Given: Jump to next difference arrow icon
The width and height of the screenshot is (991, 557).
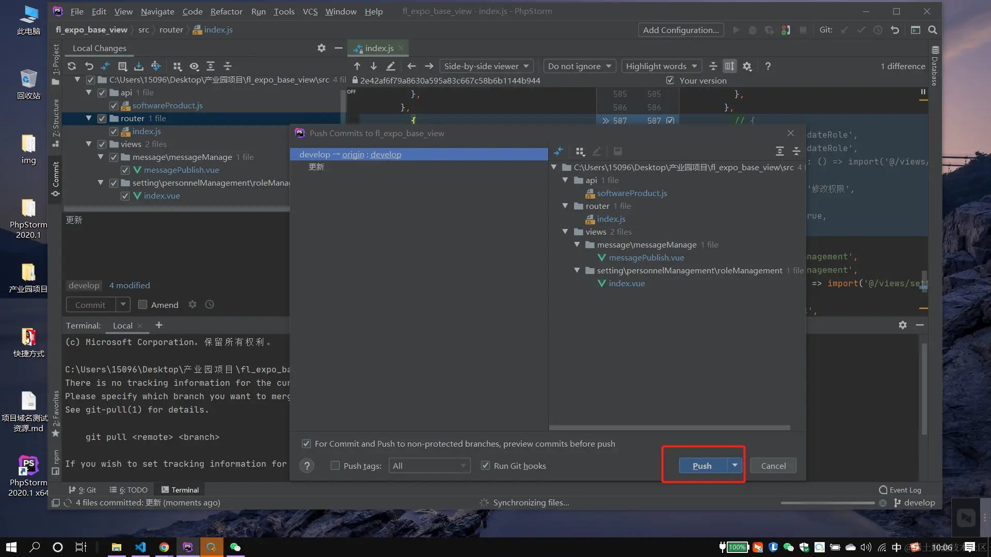Looking at the screenshot, I should click(373, 66).
